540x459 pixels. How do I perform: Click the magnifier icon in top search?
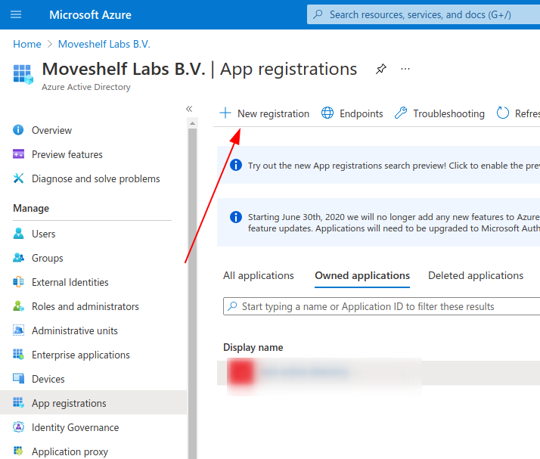click(318, 14)
